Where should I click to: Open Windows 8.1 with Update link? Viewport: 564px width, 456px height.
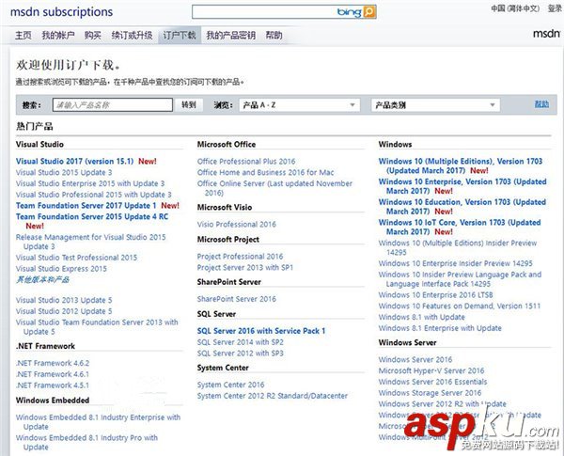[x=421, y=318]
